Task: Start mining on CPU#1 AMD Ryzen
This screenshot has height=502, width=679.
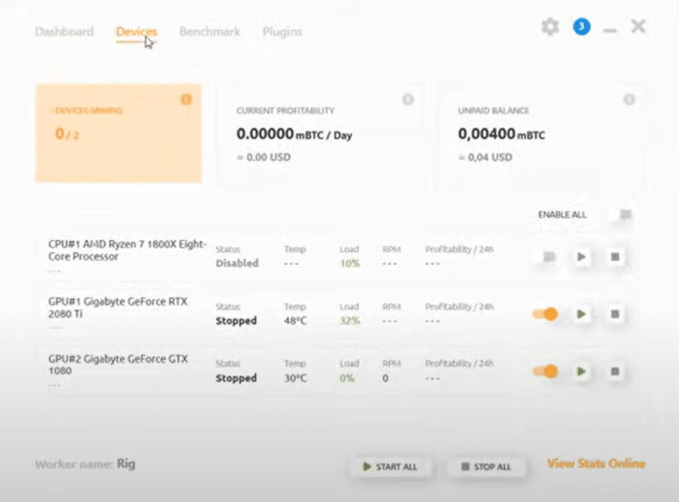Action: tap(581, 256)
